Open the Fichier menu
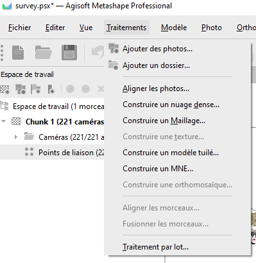The height and width of the screenshot is (263, 256). click(x=19, y=28)
